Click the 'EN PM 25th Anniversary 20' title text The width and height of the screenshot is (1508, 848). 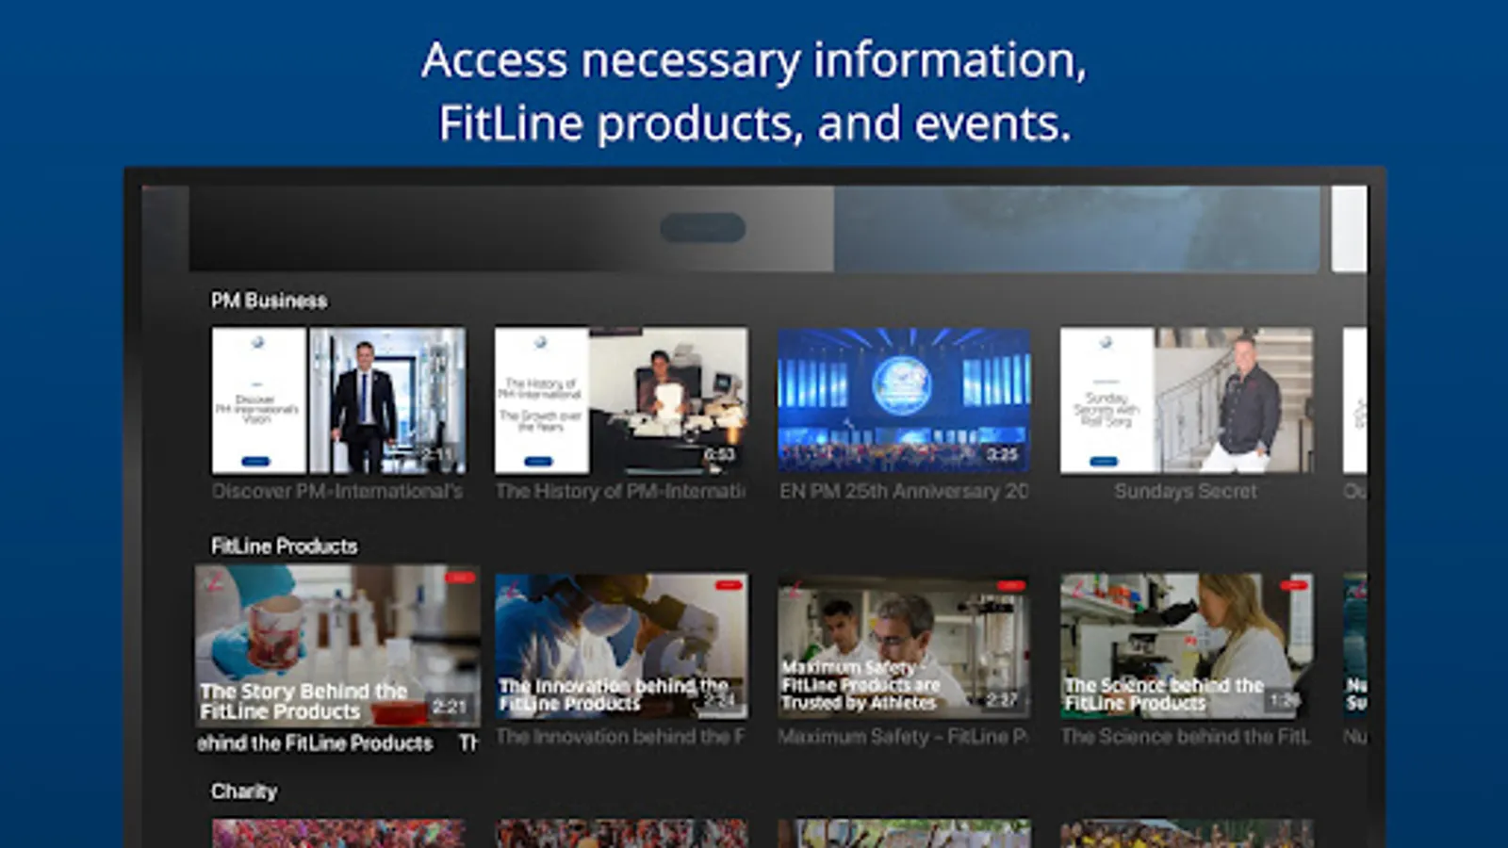click(x=904, y=491)
